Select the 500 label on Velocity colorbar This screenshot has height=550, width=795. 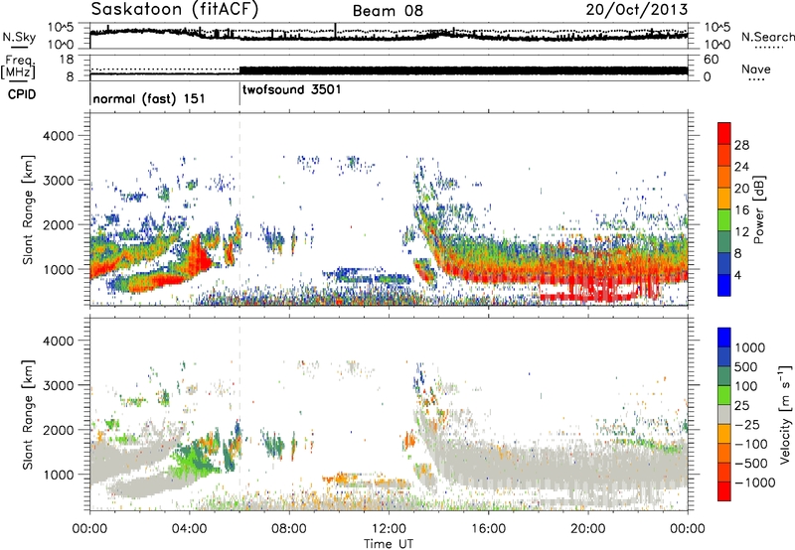pos(744,366)
